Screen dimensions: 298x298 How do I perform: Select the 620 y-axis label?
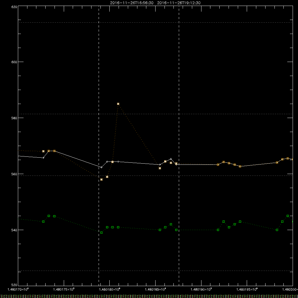(14, 7)
